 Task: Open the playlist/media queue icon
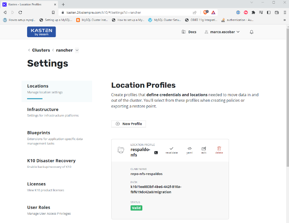pos(261,12)
